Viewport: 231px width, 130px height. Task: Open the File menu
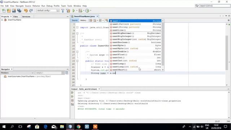(x=2, y=6)
